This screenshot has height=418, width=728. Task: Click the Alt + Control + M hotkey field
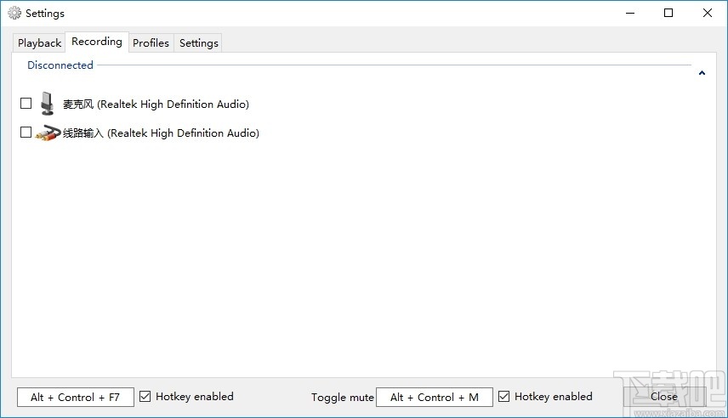(x=434, y=397)
